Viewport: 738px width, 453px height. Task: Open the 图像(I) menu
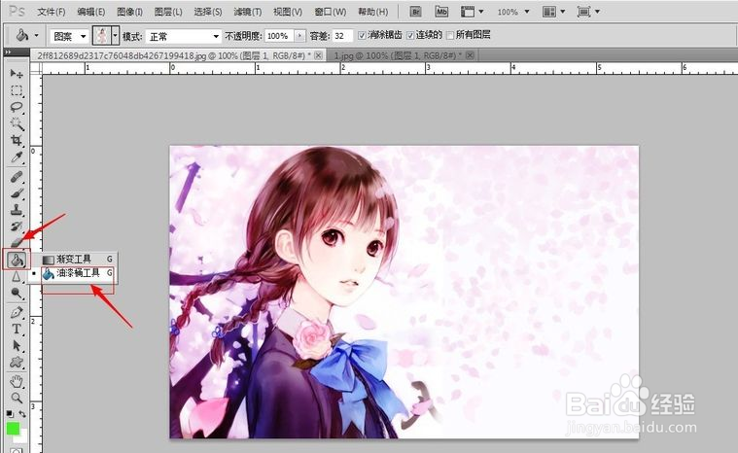click(129, 12)
